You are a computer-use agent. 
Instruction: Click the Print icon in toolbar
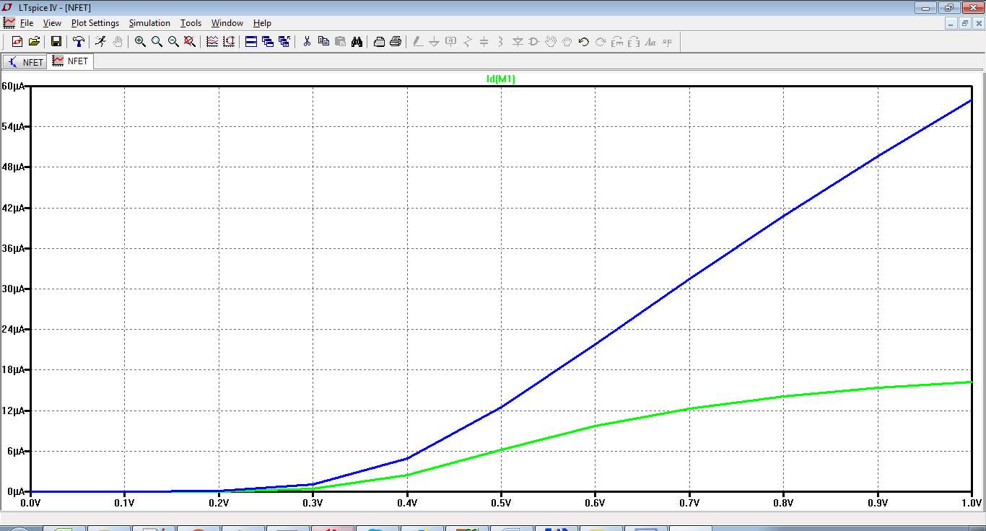click(x=396, y=42)
